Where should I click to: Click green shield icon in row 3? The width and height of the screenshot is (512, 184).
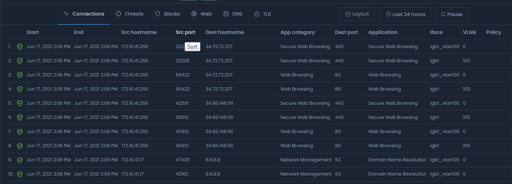pos(20,75)
